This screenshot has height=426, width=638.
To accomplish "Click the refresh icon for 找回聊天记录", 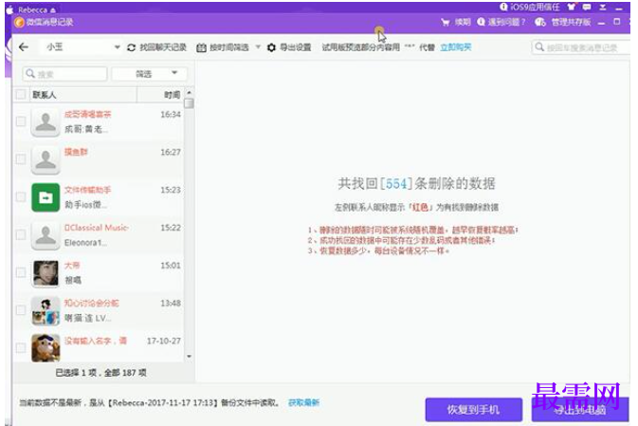I will [x=131, y=47].
